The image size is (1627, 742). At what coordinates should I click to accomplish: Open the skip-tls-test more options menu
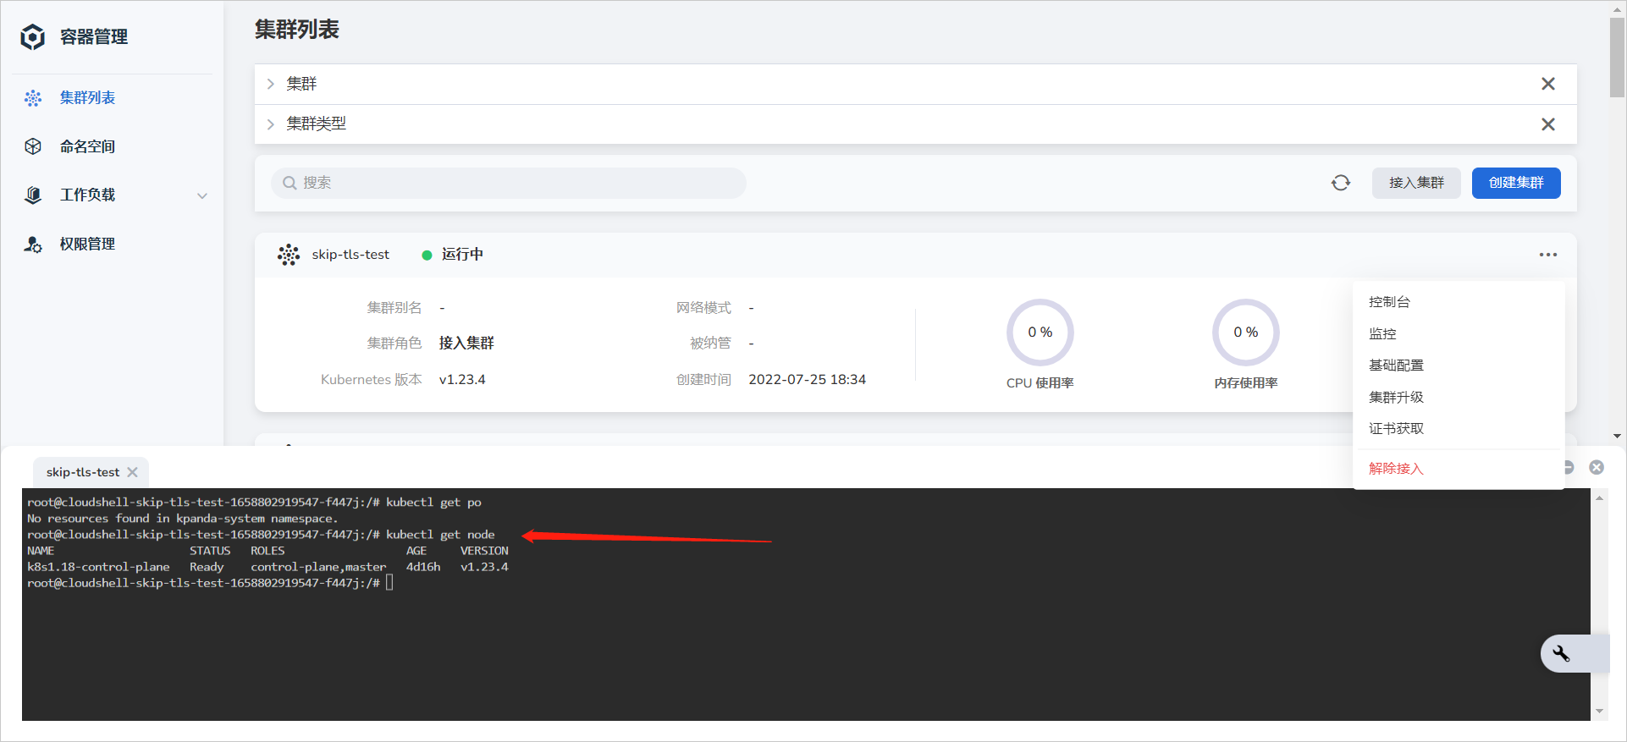click(1548, 255)
